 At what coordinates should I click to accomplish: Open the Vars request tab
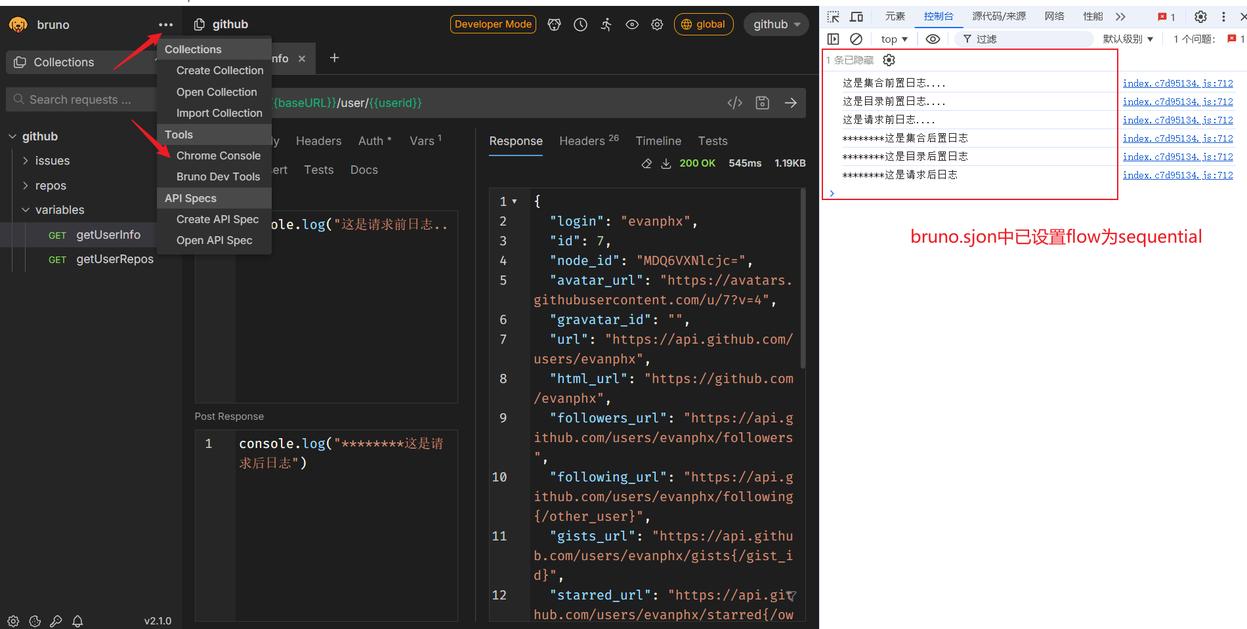(425, 140)
